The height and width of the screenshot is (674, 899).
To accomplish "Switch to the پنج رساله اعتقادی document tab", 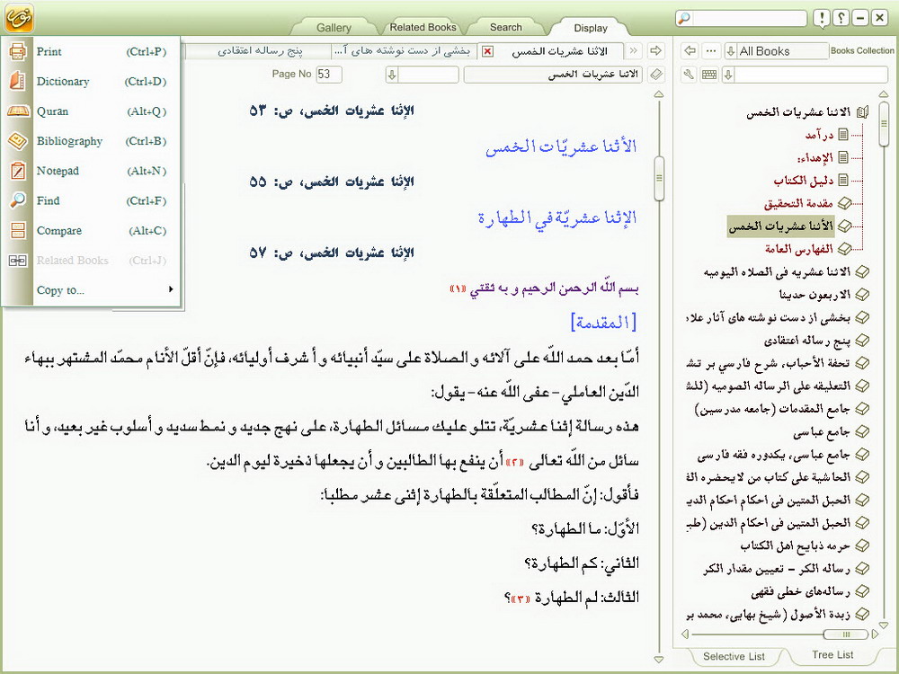I will pos(259,51).
